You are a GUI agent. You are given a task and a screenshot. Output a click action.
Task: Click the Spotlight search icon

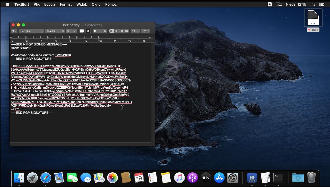coord(313,4)
